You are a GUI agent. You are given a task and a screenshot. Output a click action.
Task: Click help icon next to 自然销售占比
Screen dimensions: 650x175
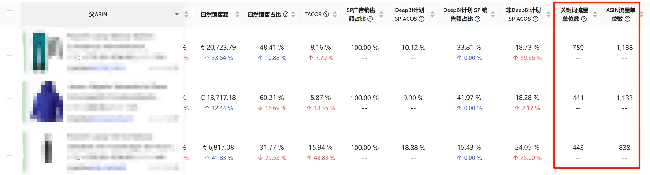pos(286,14)
